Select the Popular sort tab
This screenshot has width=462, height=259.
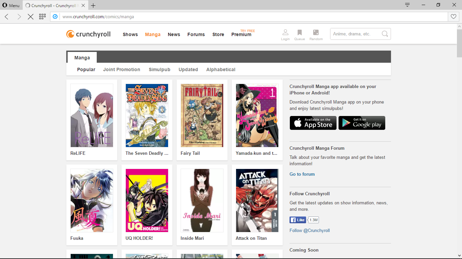(x=86, y=69)
